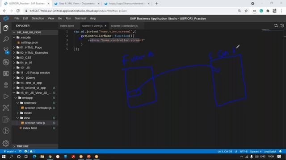Click Windows taskbar search icon
The height and width of the screenshot is (160, 286).
(11, 156)
